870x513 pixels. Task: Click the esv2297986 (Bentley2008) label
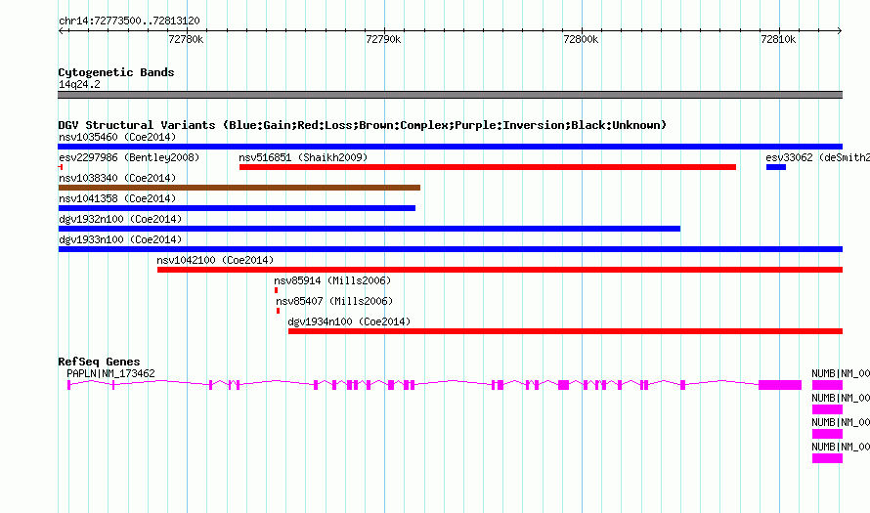[x=129, y=157]
